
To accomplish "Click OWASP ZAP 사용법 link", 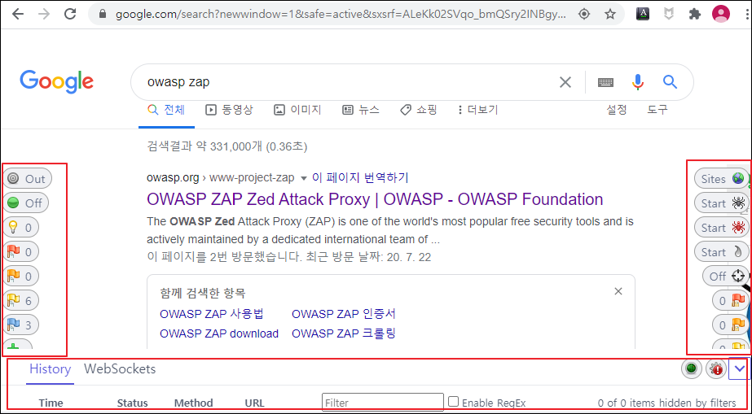I will [x=212, y=314].
